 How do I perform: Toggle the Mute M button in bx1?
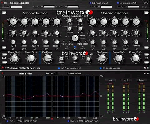pos(67,47)
